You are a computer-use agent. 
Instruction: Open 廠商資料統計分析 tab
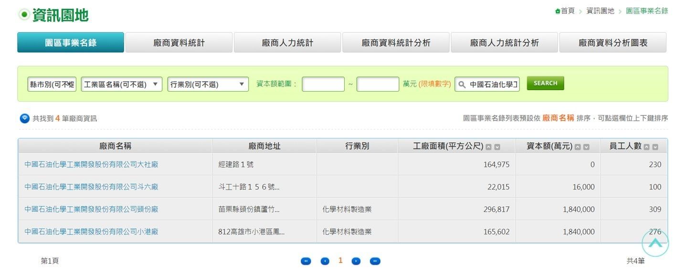coord(396,42)
